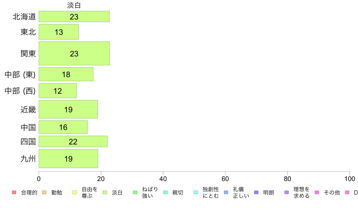
Task: Click the 北海道 bar showing 23
Action: tap(74, 17)
